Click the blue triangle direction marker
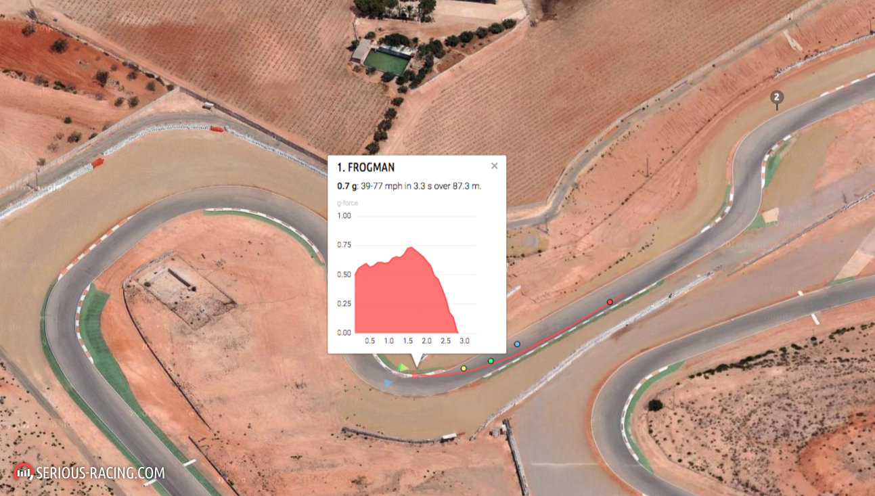 388,383
